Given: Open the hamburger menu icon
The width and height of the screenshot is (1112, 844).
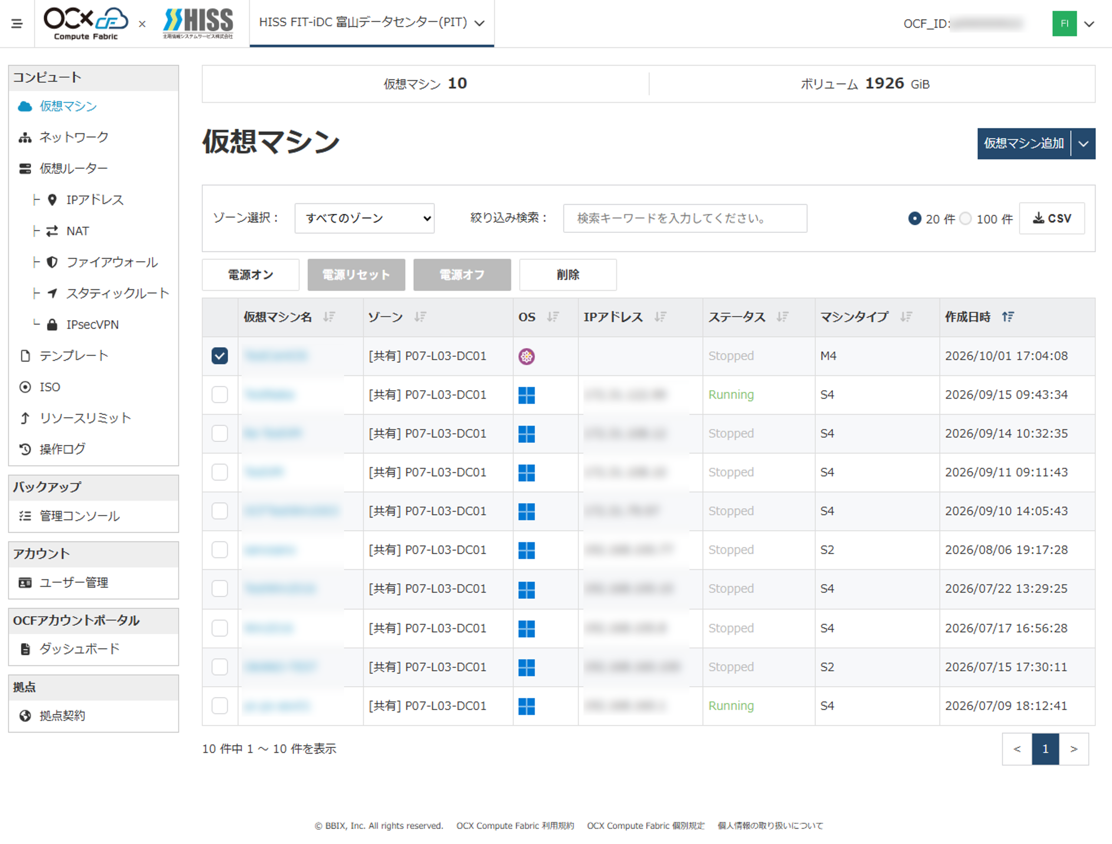Looking at the screenshot, I should [x=17, y=23].
